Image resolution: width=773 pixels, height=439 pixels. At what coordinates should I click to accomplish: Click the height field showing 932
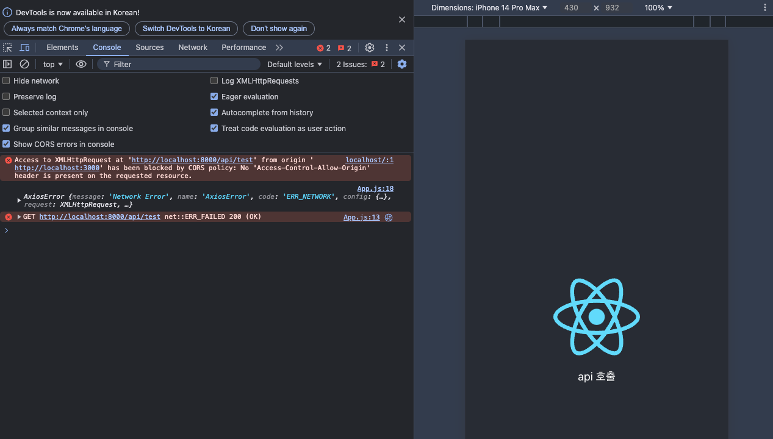(612, 8)
